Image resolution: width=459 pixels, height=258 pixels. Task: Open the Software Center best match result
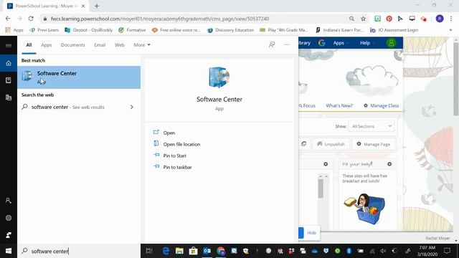[x=79, y=77]
